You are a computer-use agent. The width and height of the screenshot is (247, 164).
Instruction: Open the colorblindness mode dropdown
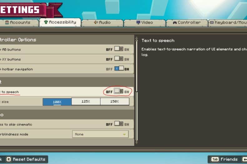click(100, 134)
